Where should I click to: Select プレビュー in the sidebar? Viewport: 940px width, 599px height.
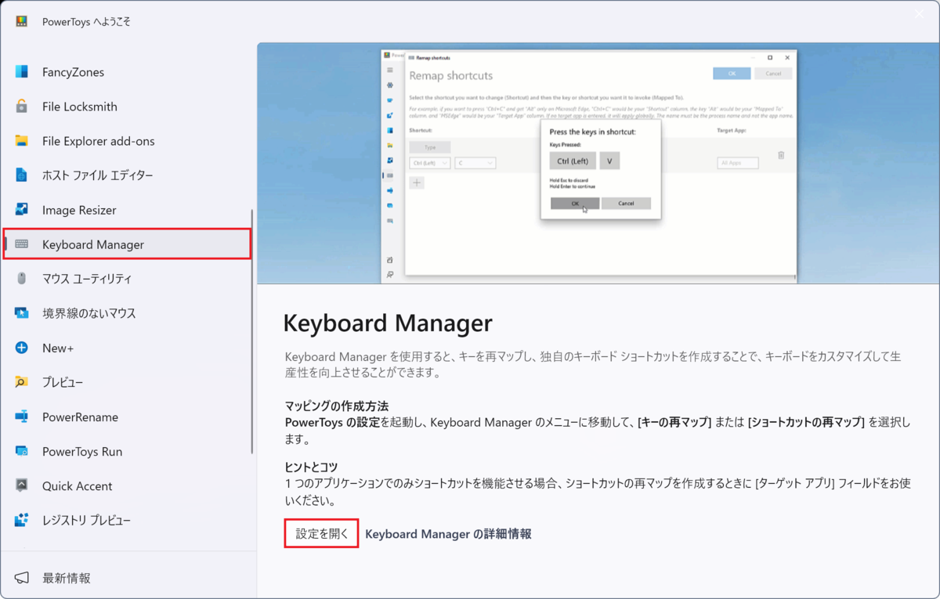[x=127, y=382]
